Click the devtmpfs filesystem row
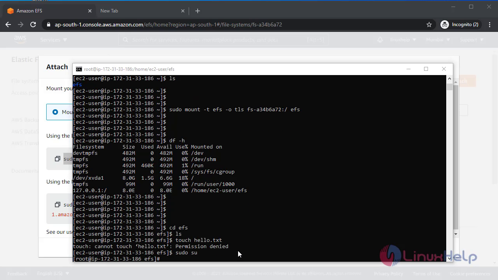498x280 pixels. (138, 153)
